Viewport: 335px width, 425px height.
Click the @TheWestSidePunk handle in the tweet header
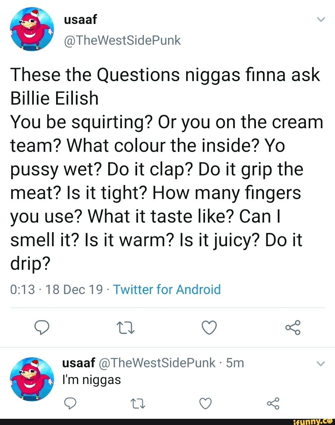[122, 40]
